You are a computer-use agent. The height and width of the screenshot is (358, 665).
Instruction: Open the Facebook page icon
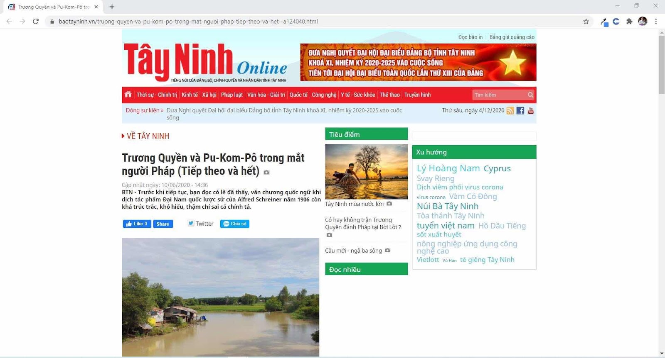[x=520, y=111]
